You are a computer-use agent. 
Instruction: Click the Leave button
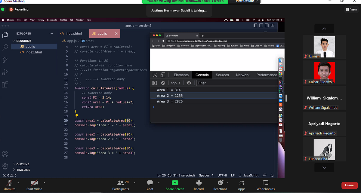point(349,185)
